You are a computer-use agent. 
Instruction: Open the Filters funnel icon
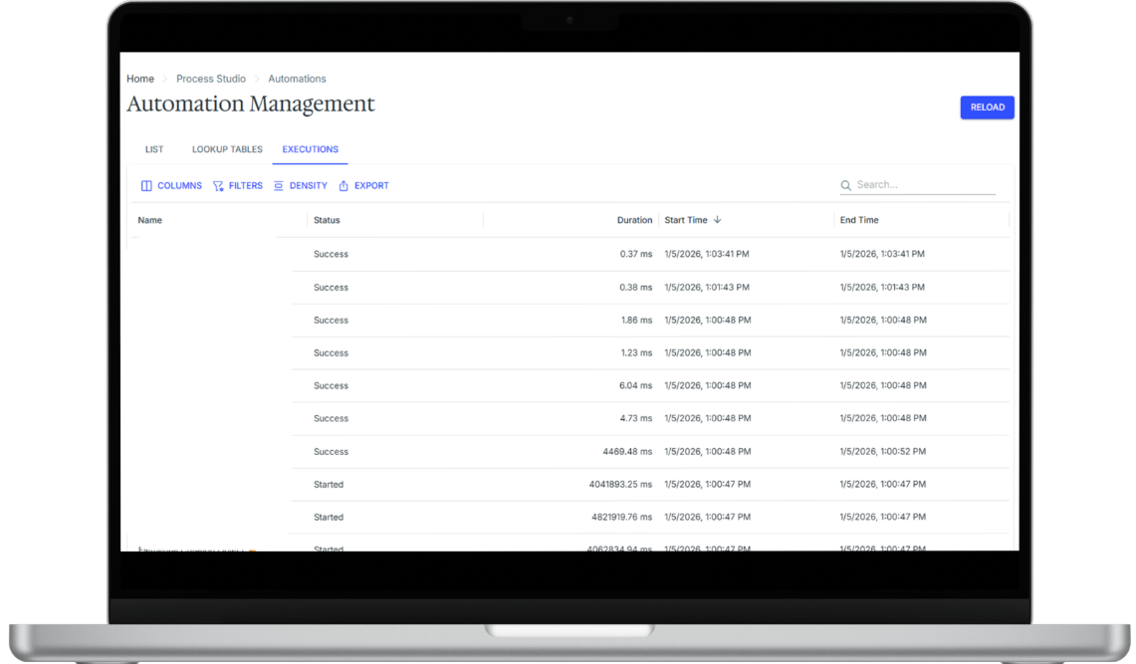[x=218, y=186]
